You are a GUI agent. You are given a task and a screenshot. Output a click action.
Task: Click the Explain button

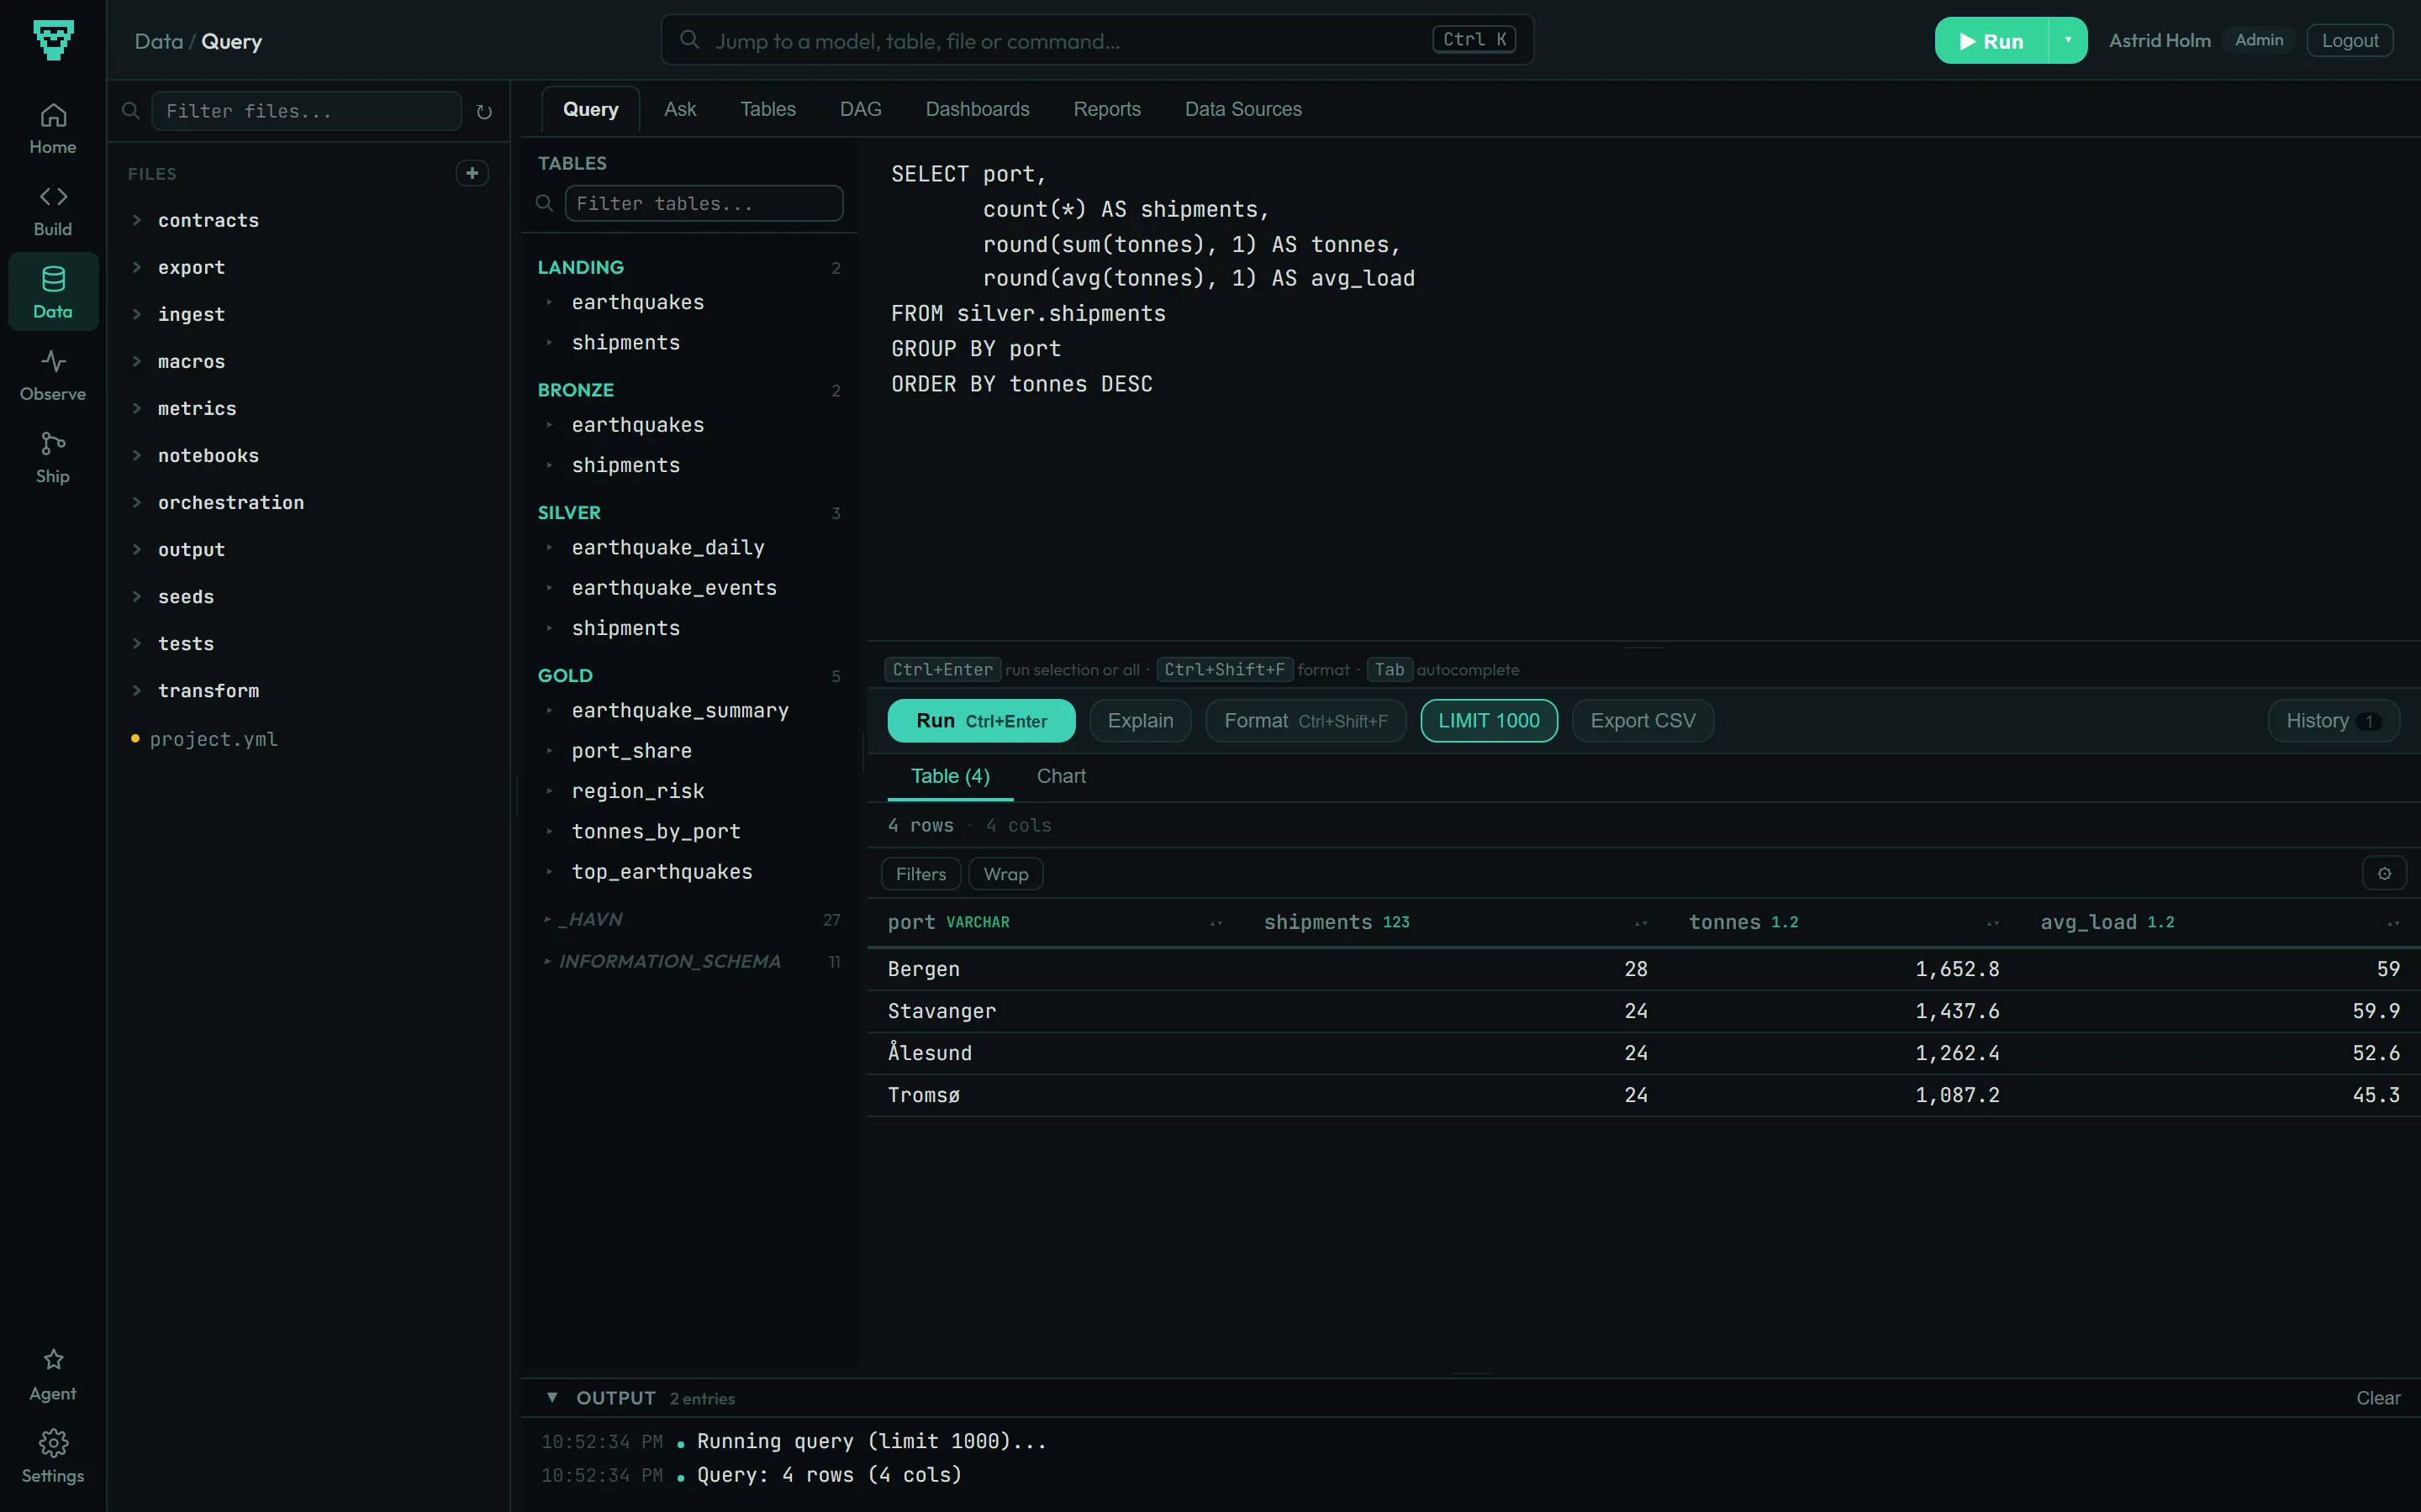pyautogui.click(x=1140, y=721)
